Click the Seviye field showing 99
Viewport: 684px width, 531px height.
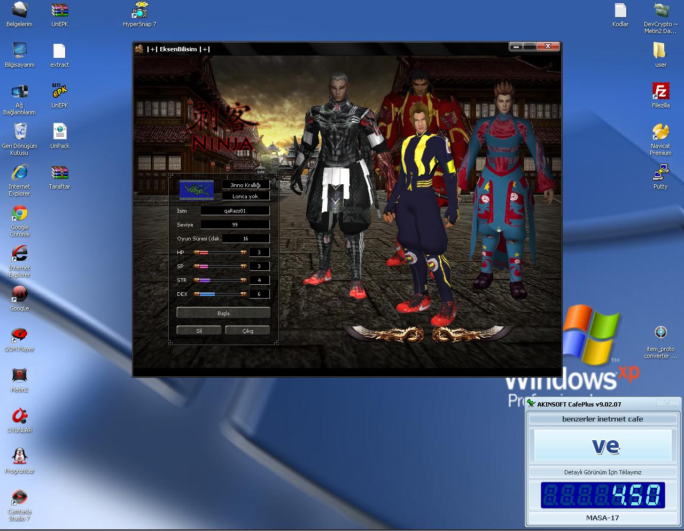pos(235,224)
